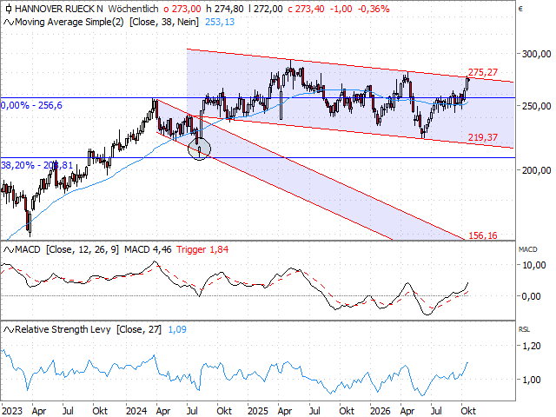Click the 250,00 price axis label
556x417 pixels.
coord(536,106)
